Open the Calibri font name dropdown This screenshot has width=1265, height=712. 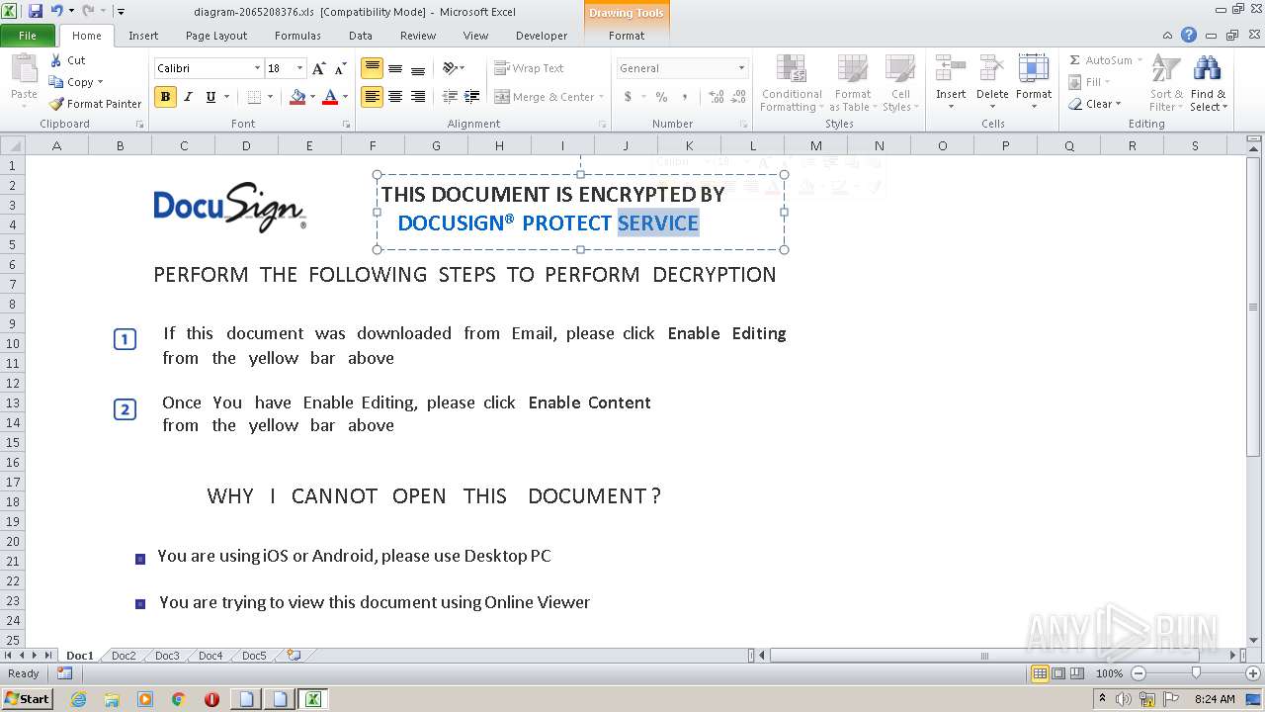[258, 68]
